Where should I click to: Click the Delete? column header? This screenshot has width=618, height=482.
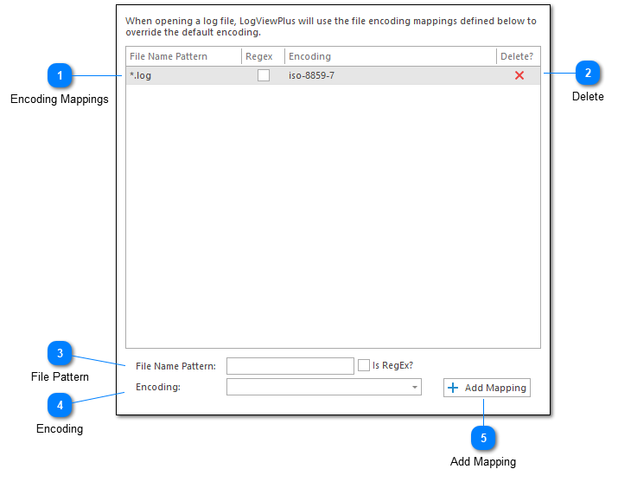(x=518, y=56)
